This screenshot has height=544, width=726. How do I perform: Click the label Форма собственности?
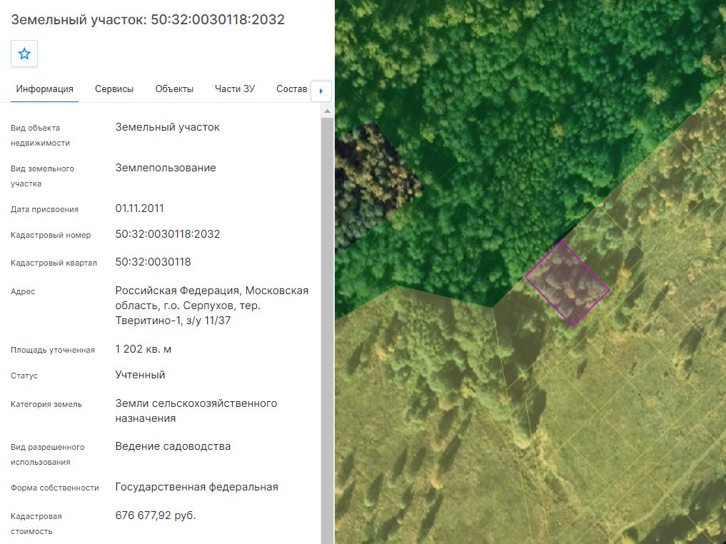click(55, 488)
